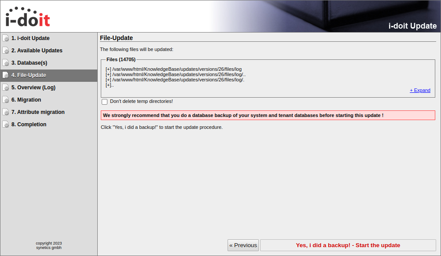
Task: Click the red database backup warning
Action: [x=268, y=115]
